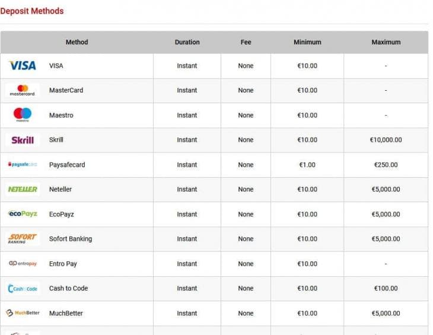Click the Paysafecard logo icon
This screenshot has height=335, width=433.
pyautogui.click(x=23, y=164)
